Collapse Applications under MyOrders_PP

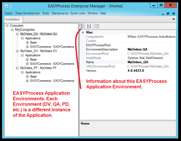[x=22, y=72]
